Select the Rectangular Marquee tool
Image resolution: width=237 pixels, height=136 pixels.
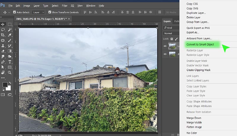[10, 24]
